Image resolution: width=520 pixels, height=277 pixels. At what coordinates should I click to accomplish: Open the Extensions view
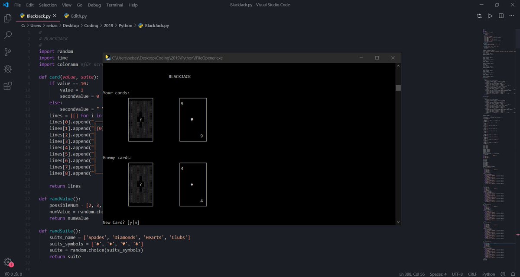pyautogui.click(x=7, y=86)
